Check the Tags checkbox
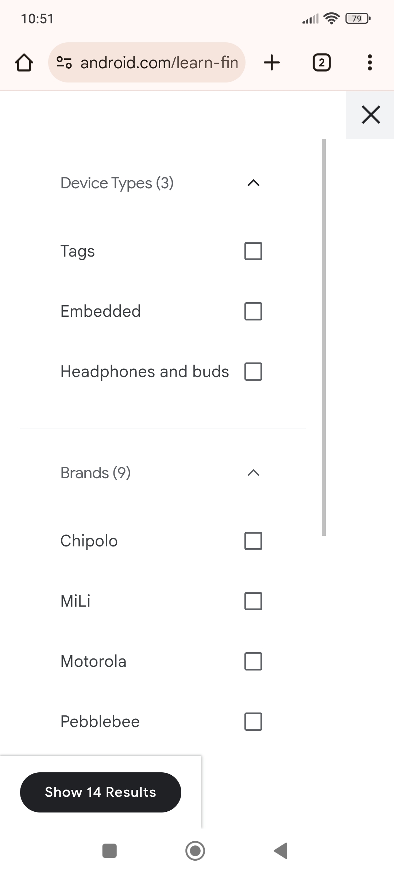Image resolution: width=394 pixels, height=876 pixels. coord(253,251)
